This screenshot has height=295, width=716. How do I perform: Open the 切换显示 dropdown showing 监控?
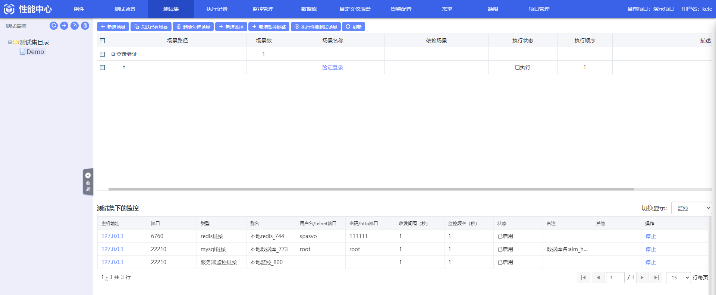tap(691, 208)
